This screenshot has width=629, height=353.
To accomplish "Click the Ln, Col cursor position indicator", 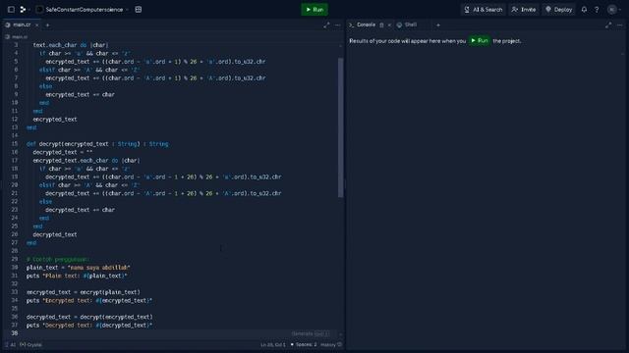I will [x=273, y=344].
